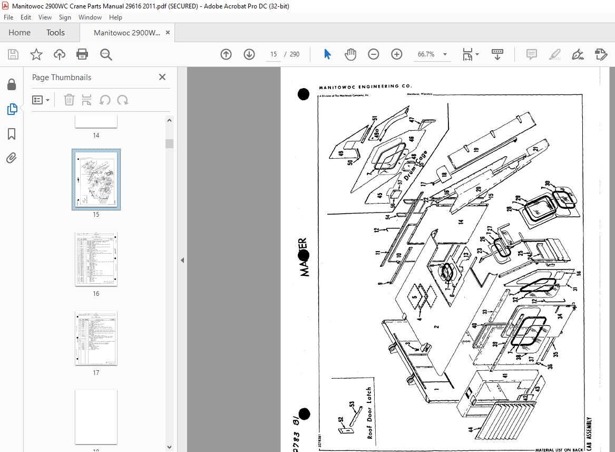
Task: Open the Find text magnifier
Action: 106,54
